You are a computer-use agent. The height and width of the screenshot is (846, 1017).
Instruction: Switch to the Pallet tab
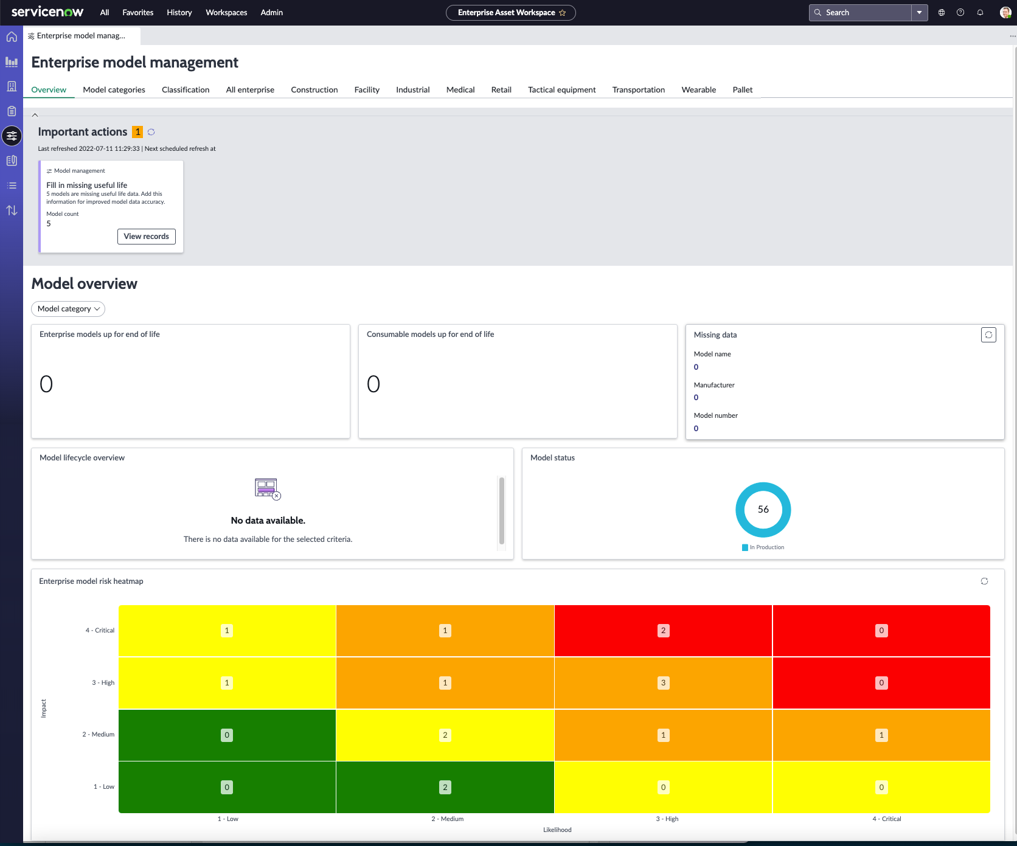click(x=743, y=90)
